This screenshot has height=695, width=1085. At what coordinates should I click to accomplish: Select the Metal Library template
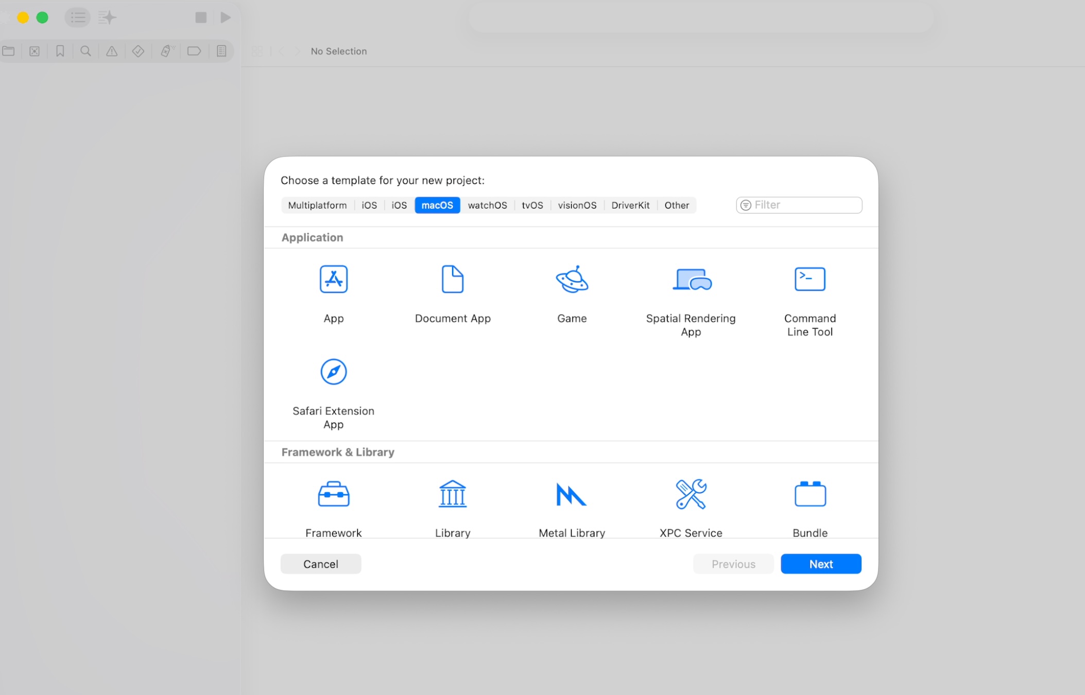(x=572, y=495)
